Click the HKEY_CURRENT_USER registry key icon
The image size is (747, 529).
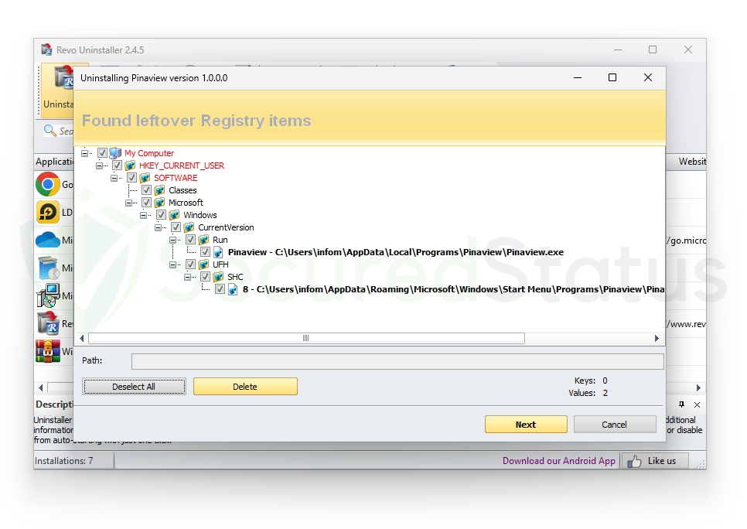(130, 166)
